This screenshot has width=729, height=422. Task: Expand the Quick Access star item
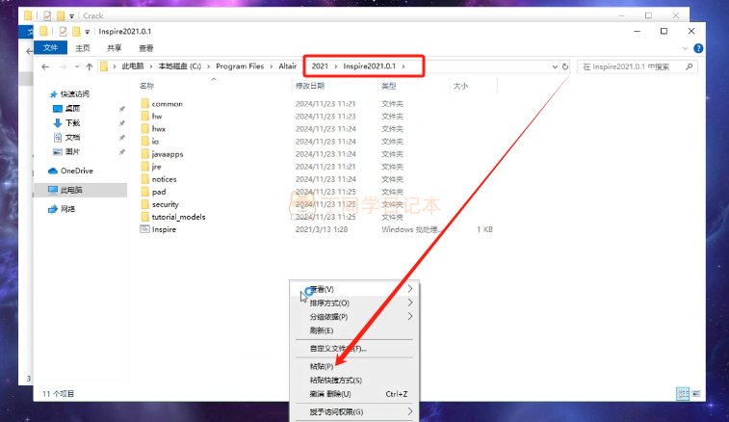click(69, 94)
